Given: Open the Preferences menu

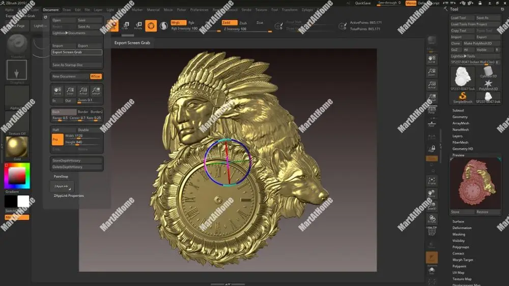Looking at the screenshot, I should pos(199,10).
